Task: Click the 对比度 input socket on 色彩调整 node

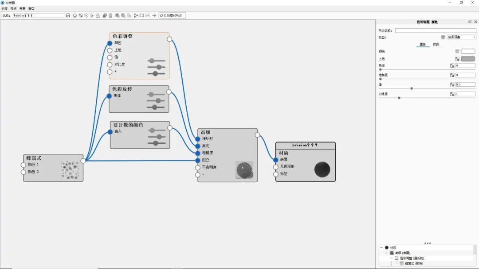Action: pyautogui.click(x=110, y=65)
